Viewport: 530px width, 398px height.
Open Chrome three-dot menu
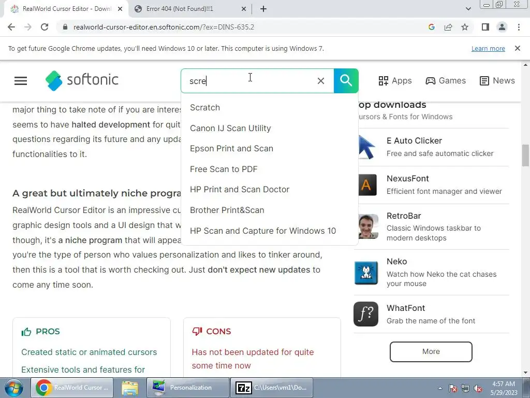[x=519, y=27]
